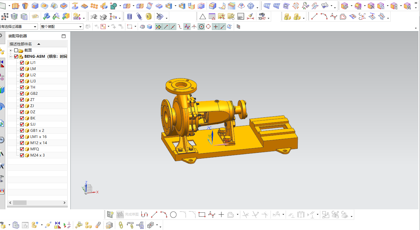The image size is (420, 230).
Task: Select the Point plus tool in bottom toolbar
Action: tap(221, 215)
